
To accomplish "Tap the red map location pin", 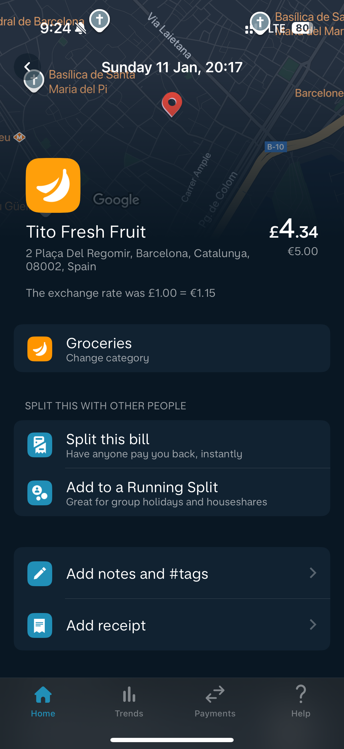I will tap(172, 103).
